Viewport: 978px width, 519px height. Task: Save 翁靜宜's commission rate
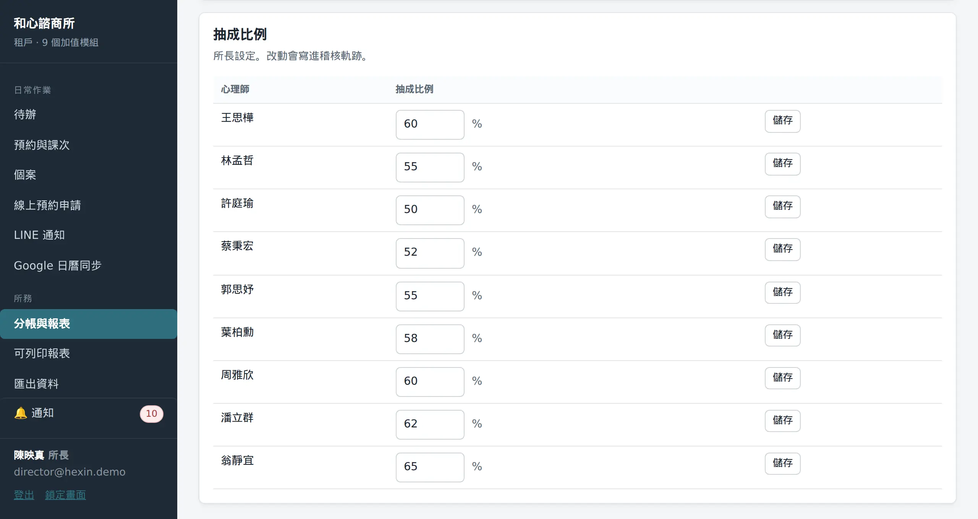(782, 463)
